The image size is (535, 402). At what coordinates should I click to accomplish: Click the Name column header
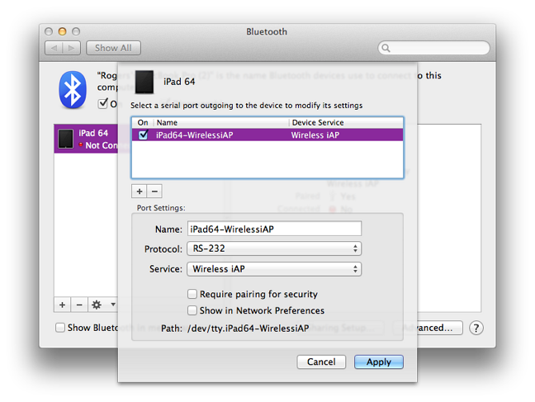pyautogui.click(x=221, y=122)
